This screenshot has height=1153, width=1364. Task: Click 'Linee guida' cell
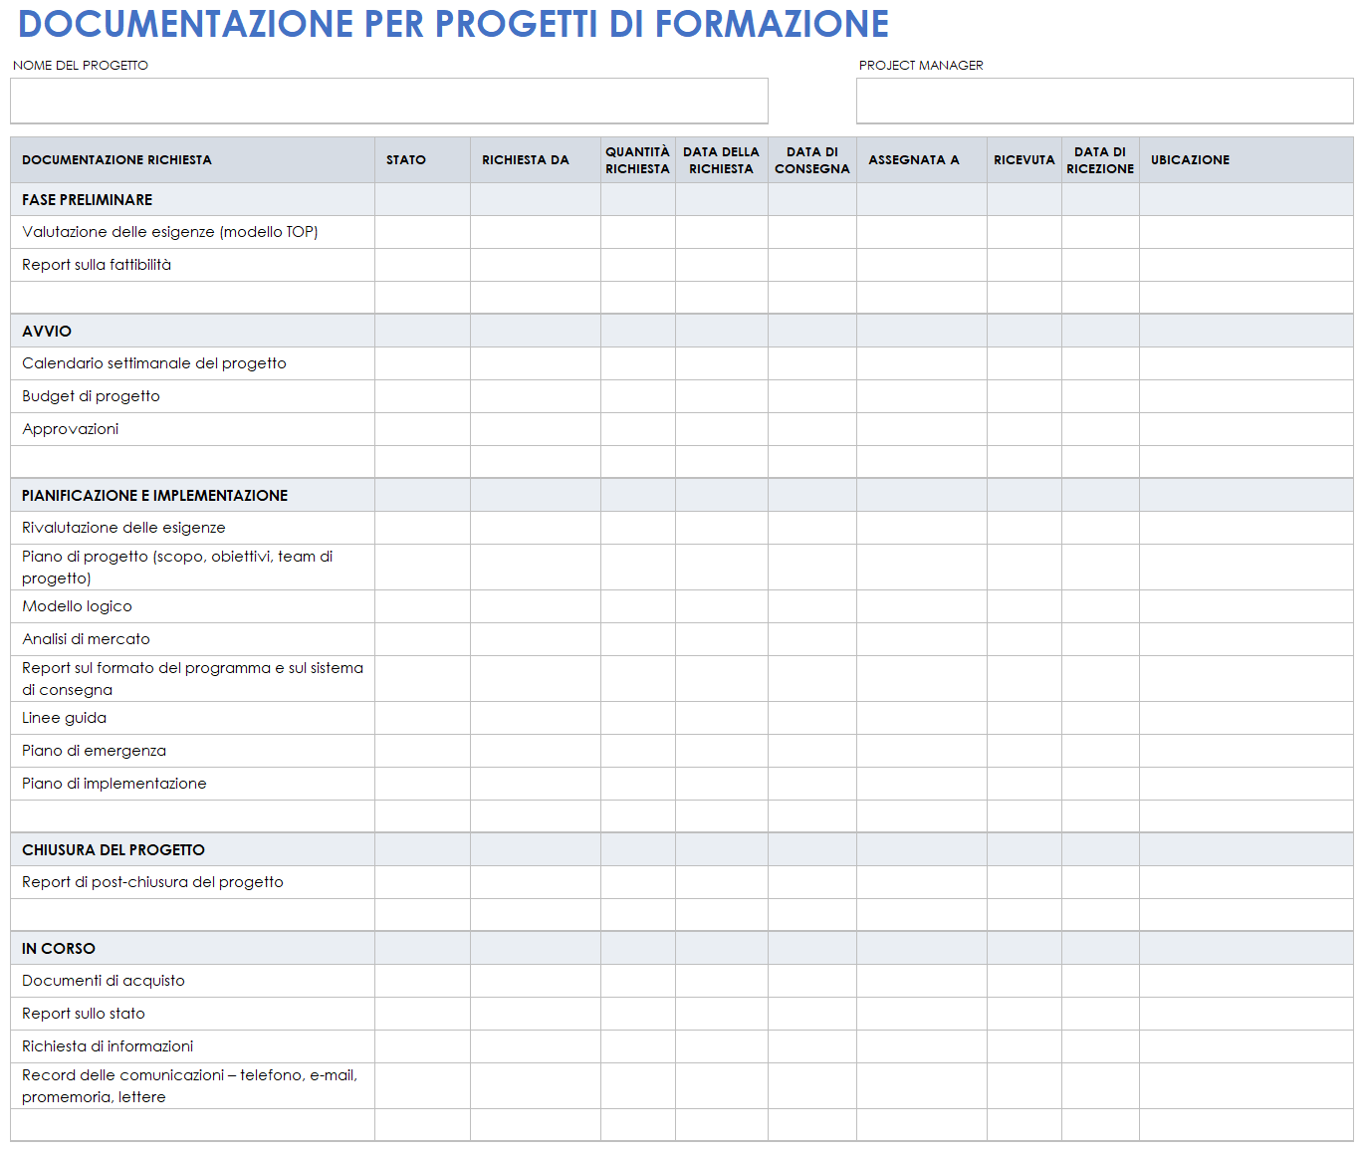[193, 718]
